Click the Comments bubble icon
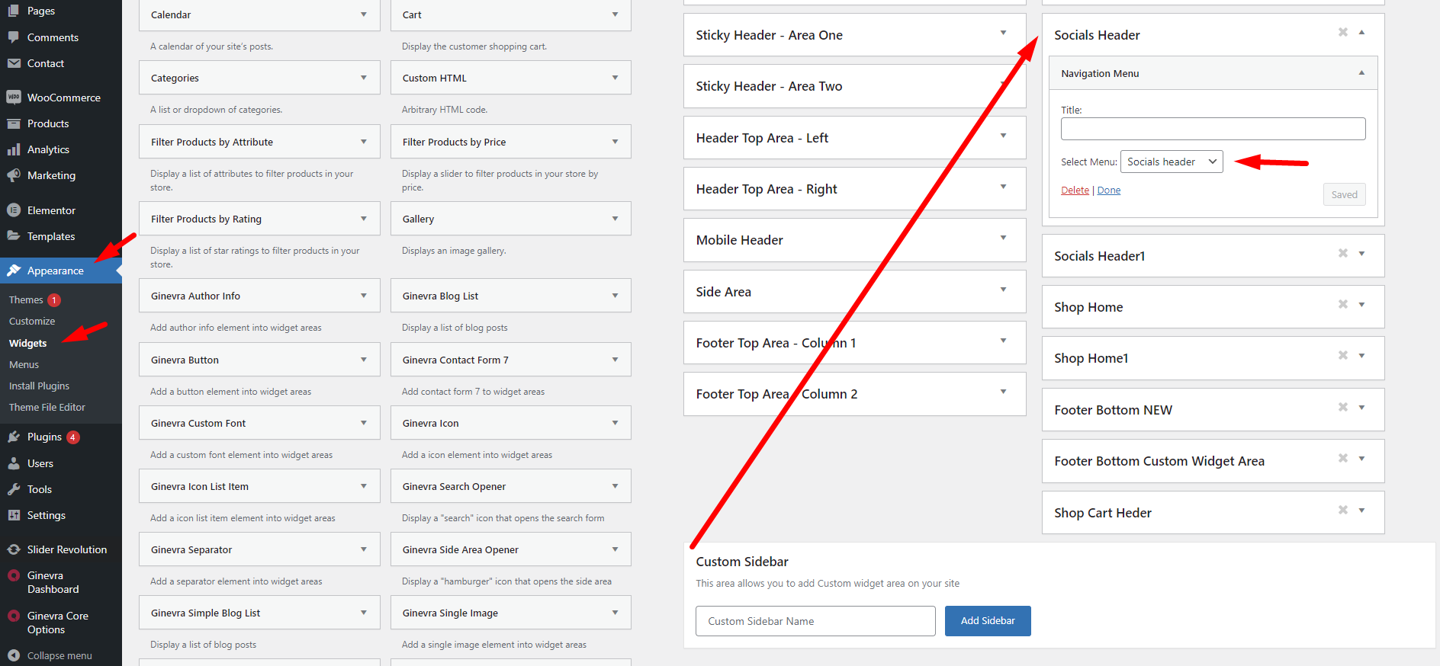 (14, 37)
